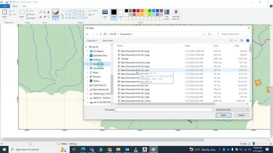Screen dimensions: 273x153
Task: Open the All Picture Files type dropdown
Action: tap(232, 110)
